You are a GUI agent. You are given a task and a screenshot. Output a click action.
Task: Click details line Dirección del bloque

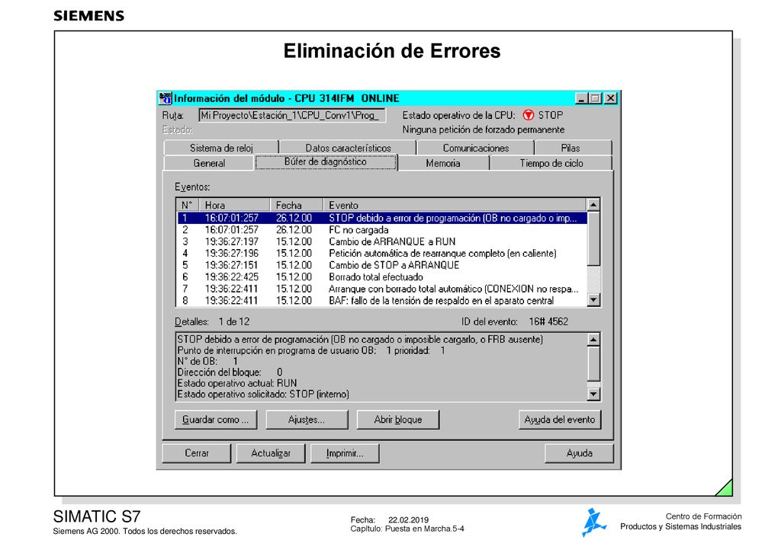point(230,372)
